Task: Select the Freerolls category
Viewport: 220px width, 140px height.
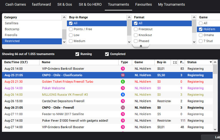Action: (x=11, y=35)
